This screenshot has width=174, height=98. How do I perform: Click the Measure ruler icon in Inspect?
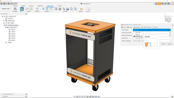81,9
